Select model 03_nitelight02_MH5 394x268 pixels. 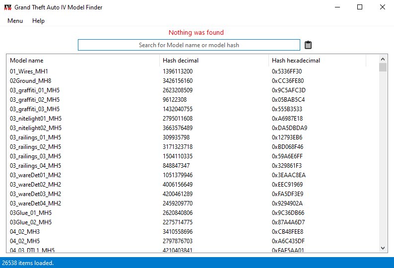[36, 128]
